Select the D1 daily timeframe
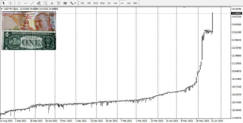 tap(122, 3)
